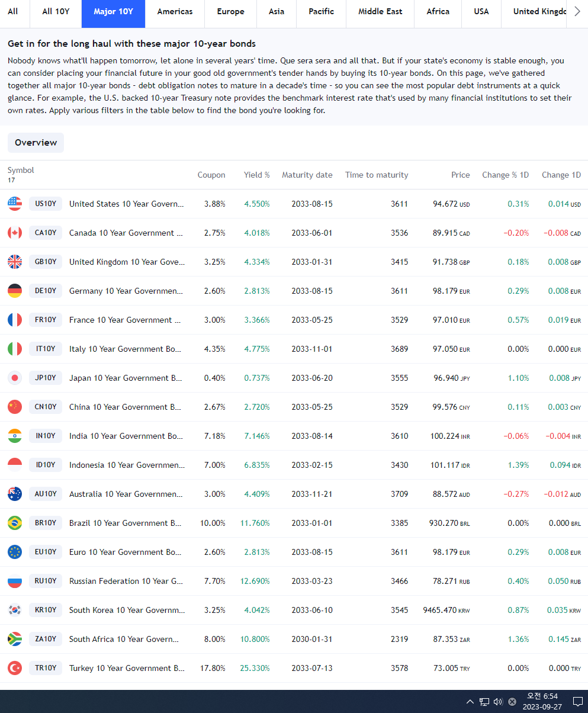
Task: Open the TR10Y symbol link
Action: [46, 668]
